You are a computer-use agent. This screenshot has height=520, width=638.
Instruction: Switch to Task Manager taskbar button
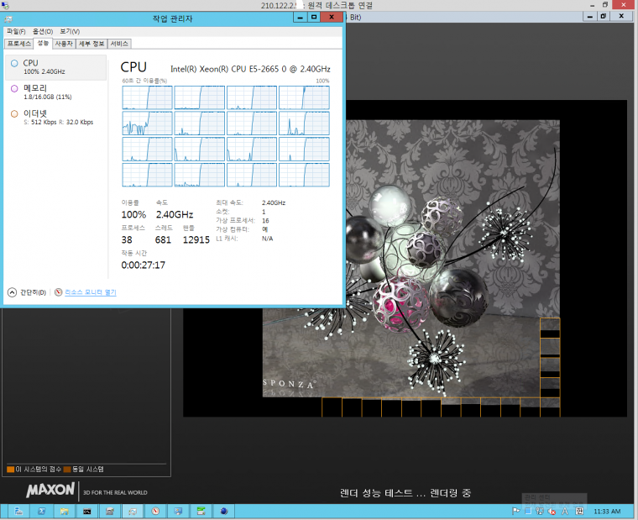point(133,511)
